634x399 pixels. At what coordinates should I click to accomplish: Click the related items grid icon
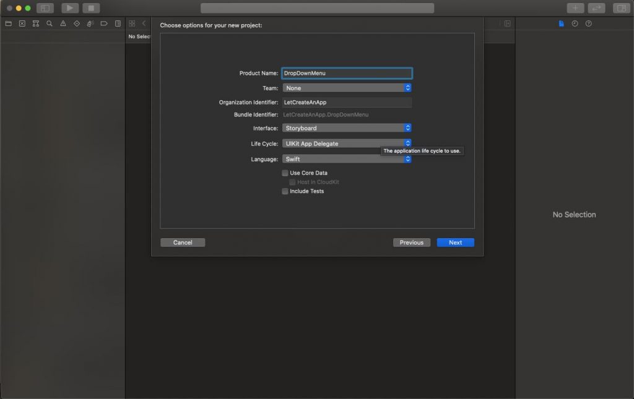click(132, 24)
